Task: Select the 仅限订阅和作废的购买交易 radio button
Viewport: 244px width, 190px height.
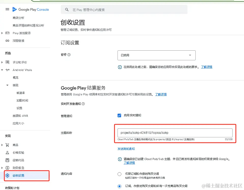Action: click(119, 174)
